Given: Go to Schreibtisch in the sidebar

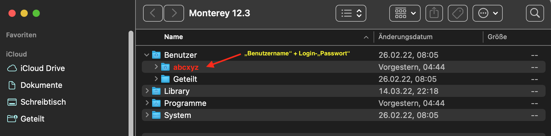Looking at the screenshot, I should click(43, 102).
